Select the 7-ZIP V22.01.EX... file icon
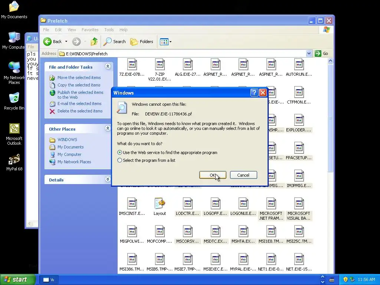Screen dimensions: 380x285 (160, 65)
